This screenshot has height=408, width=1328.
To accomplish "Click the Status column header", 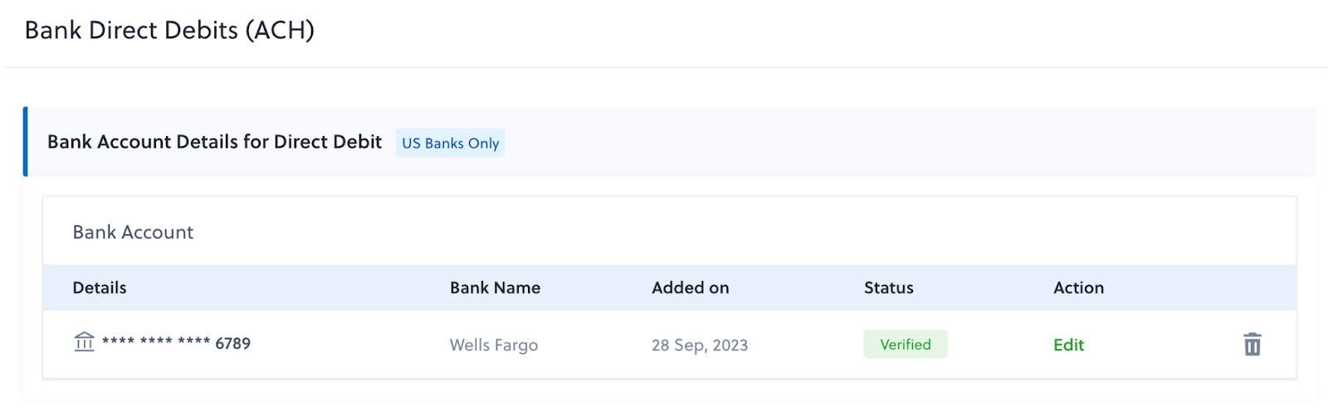I will [x=888, y=288].
